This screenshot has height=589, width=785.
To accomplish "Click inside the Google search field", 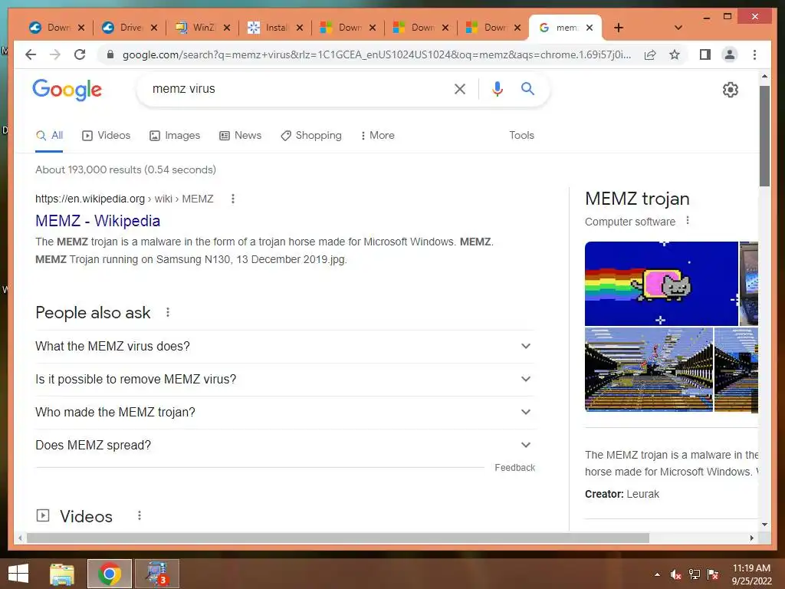I will point(295,89).
